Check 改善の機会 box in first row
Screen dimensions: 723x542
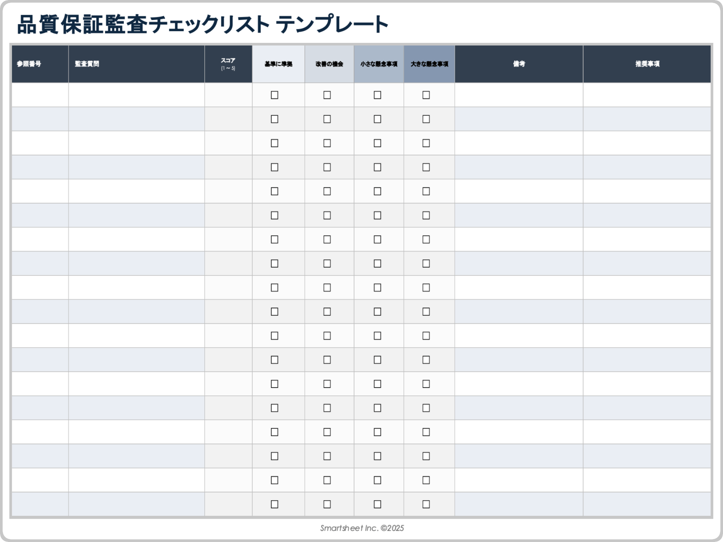coord(327,95)
